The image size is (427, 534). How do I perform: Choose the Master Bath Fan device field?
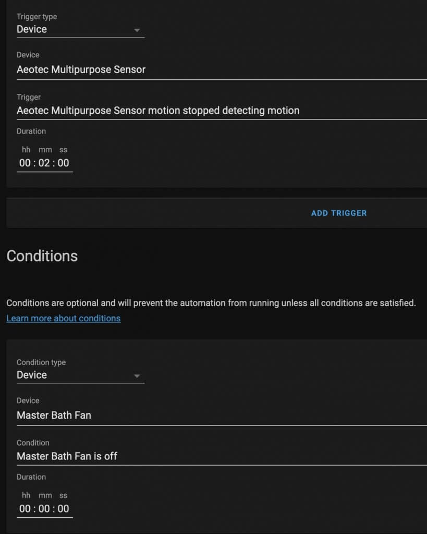coord(222,416)
